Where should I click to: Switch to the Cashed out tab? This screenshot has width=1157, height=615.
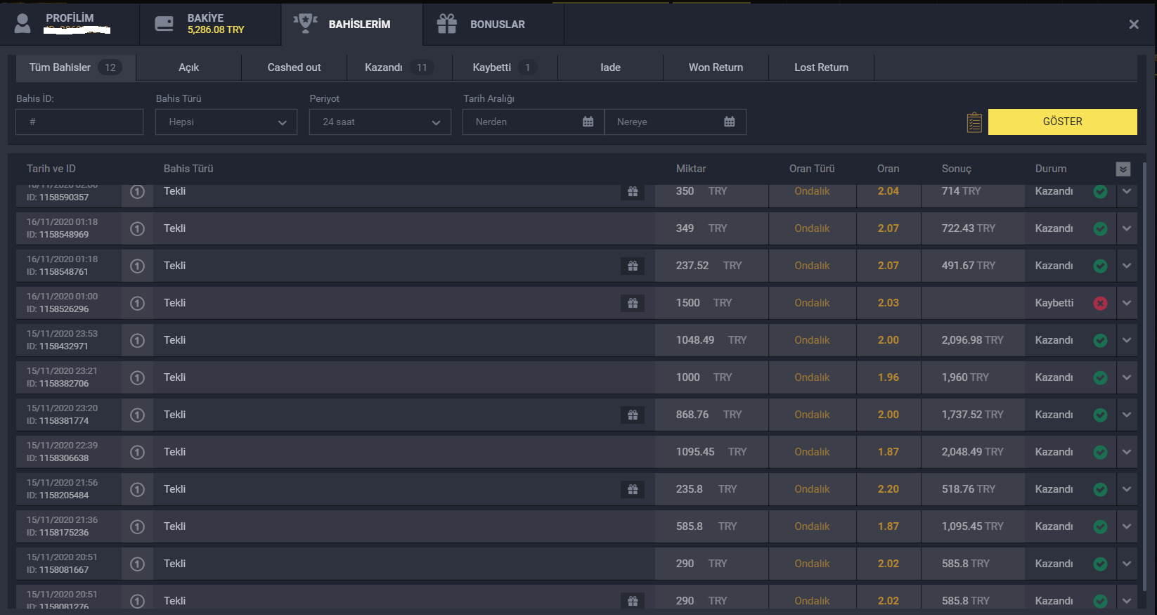click(294, 67)
